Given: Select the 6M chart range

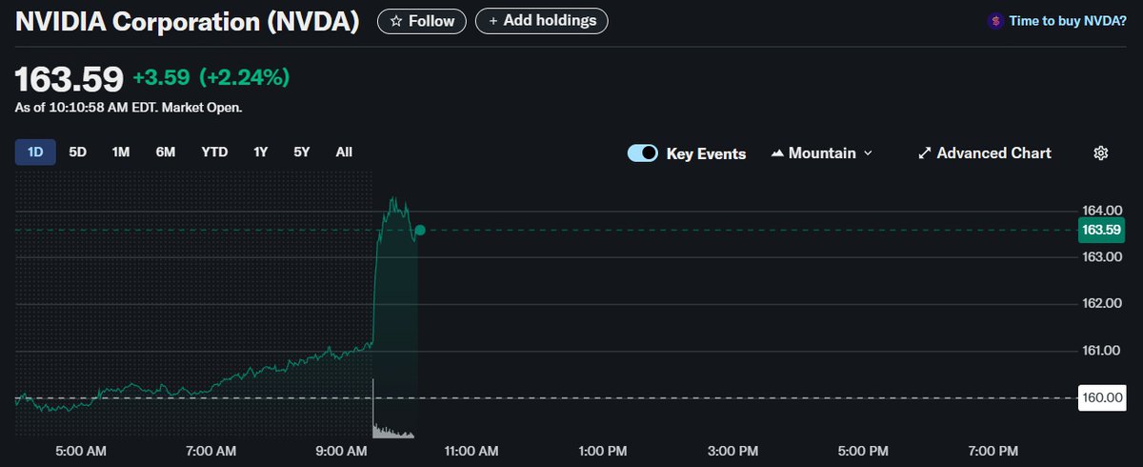Looking at the screenshot, I should tap(166, 152).
